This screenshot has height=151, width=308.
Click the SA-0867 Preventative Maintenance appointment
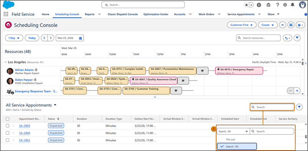[173, 71]
